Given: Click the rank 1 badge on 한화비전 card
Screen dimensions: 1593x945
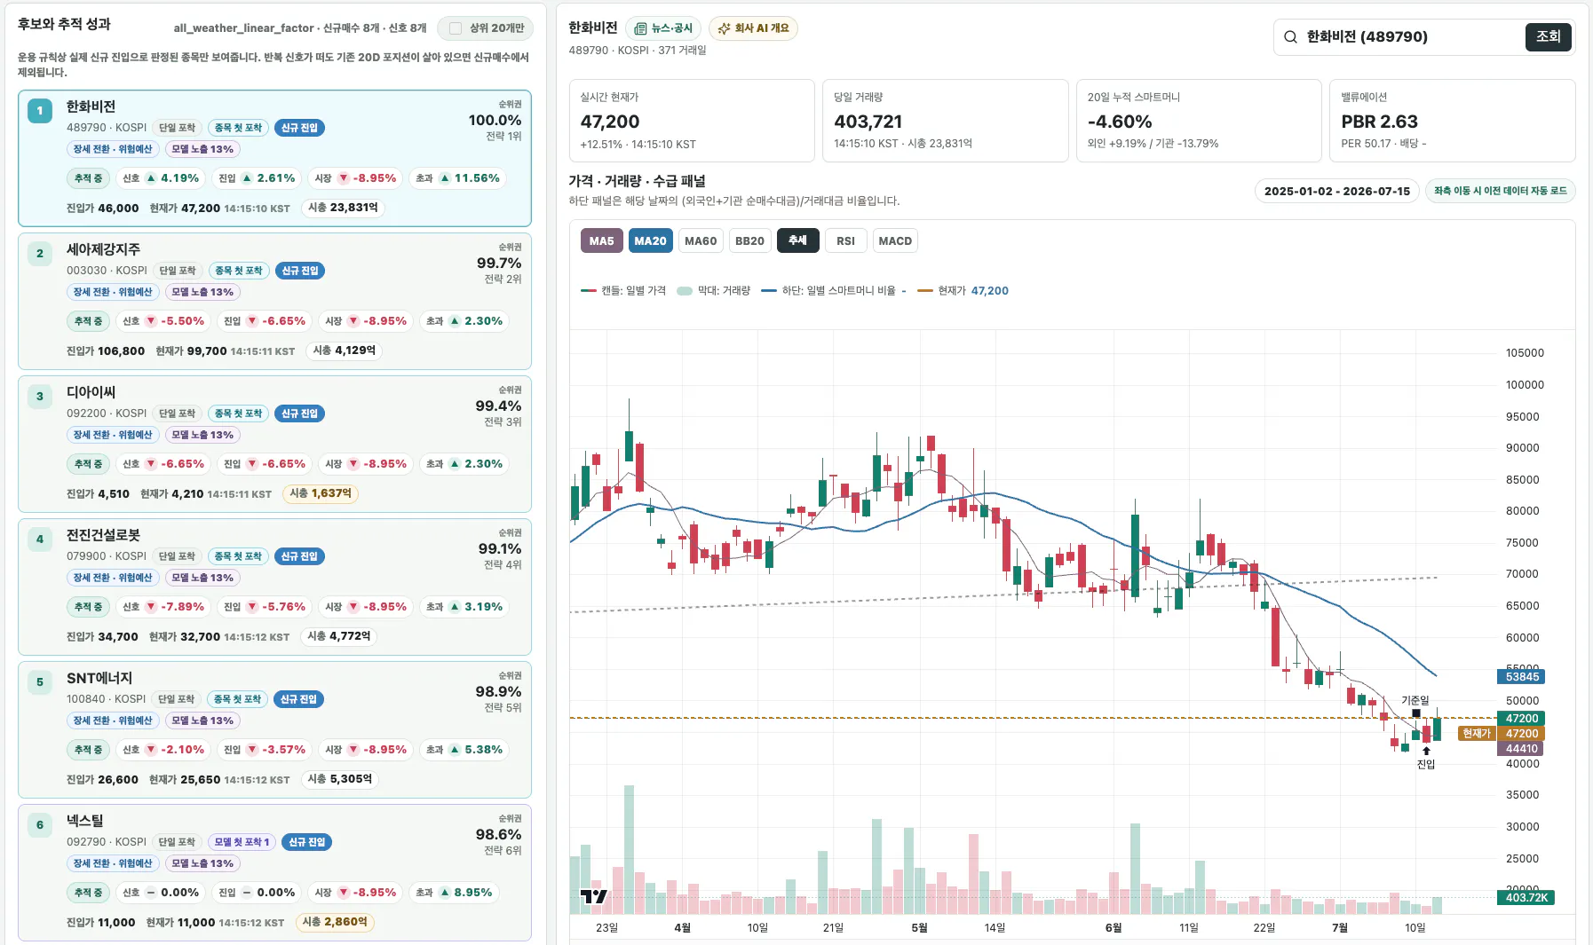Looking at the screenshot, I should click(x=40, y=111).
